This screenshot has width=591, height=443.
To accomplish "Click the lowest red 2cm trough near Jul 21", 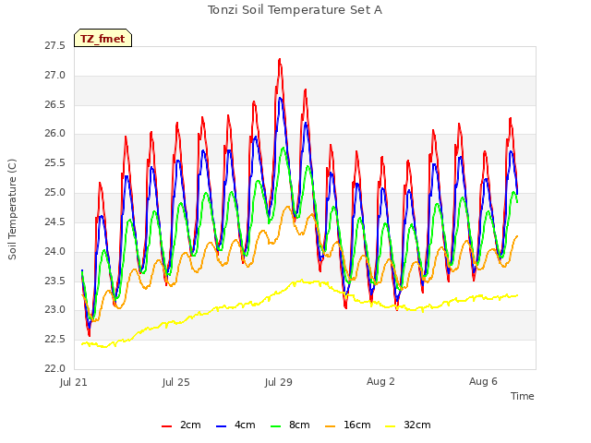I will [x=89, y=335].
